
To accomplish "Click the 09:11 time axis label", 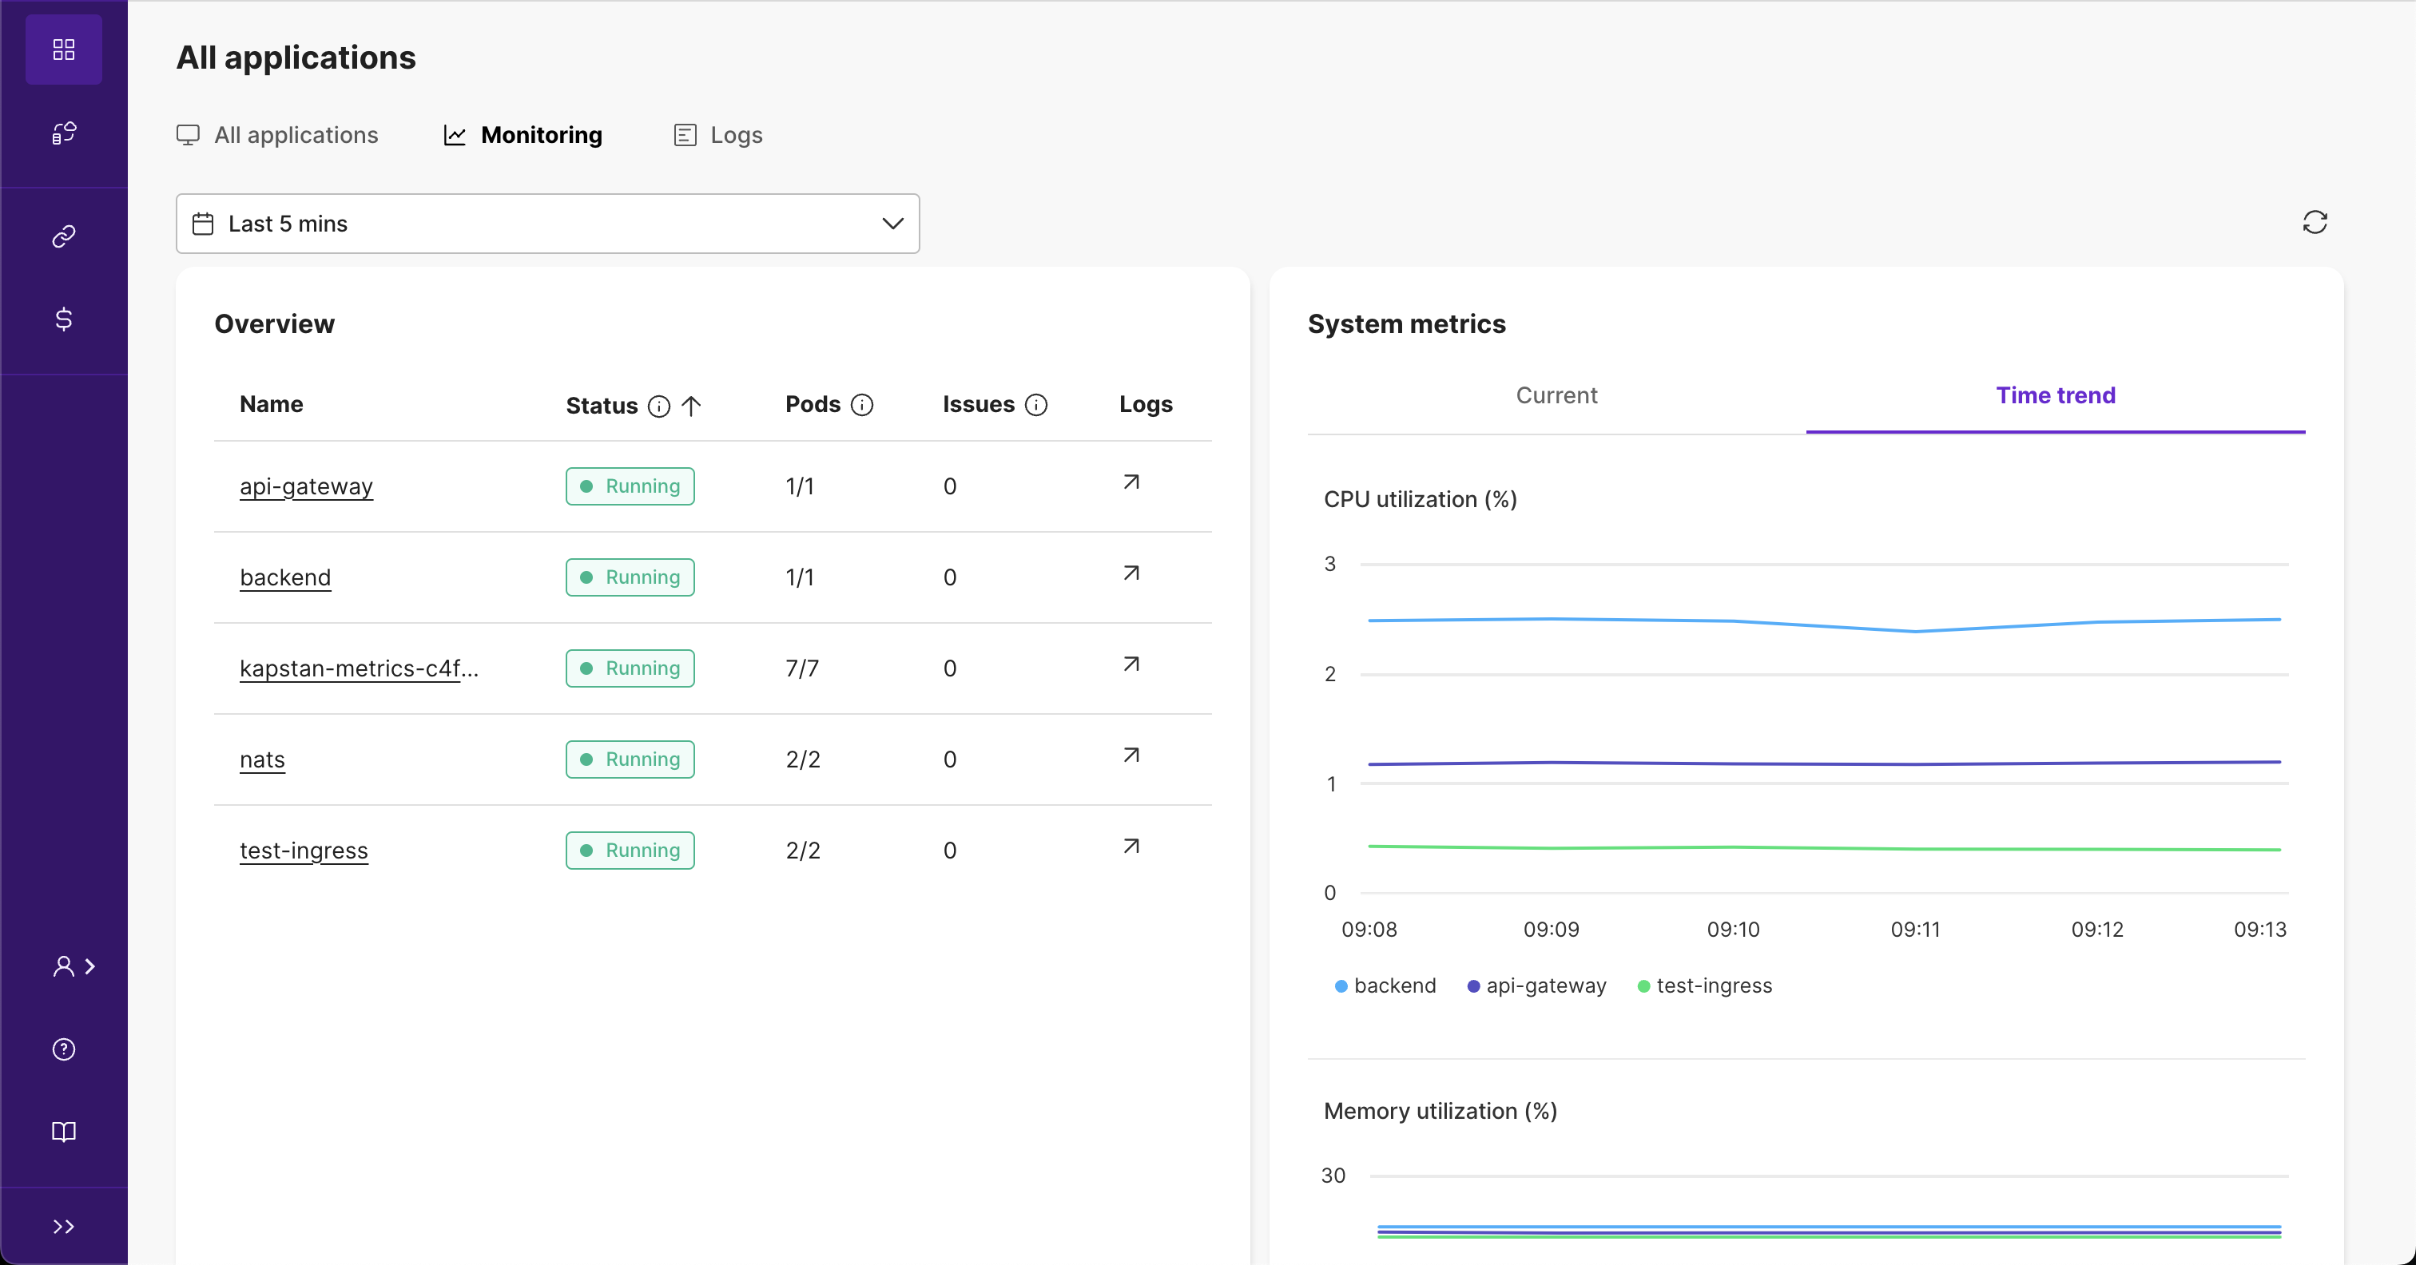I will click(1915, 930).
